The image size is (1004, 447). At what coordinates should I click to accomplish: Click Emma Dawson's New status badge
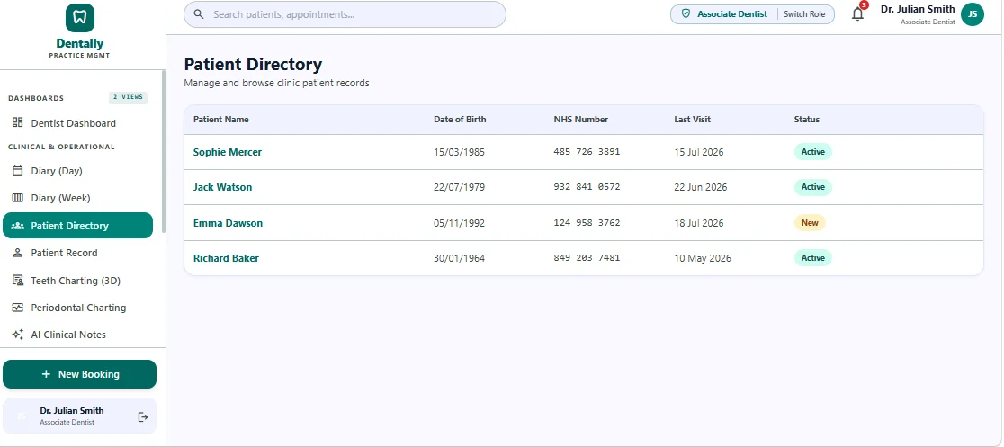click(810, 223)
